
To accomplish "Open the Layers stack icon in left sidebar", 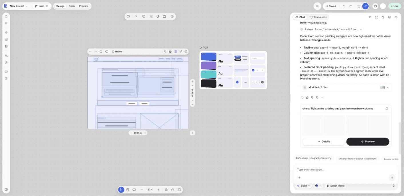I will pos(6,23).
